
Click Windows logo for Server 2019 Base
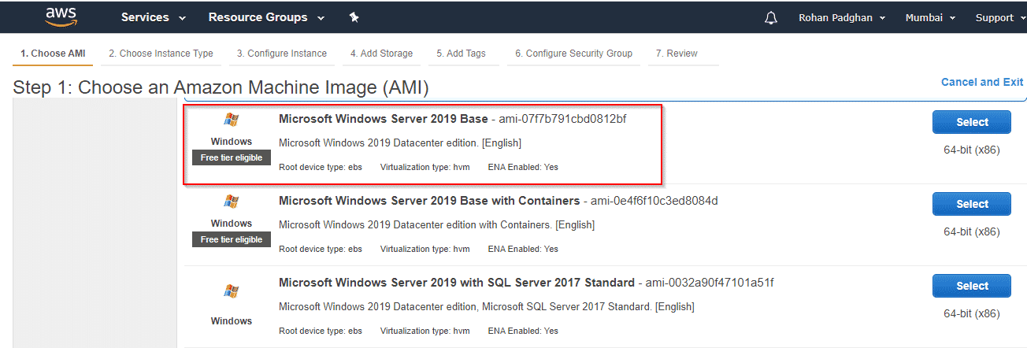231,120
